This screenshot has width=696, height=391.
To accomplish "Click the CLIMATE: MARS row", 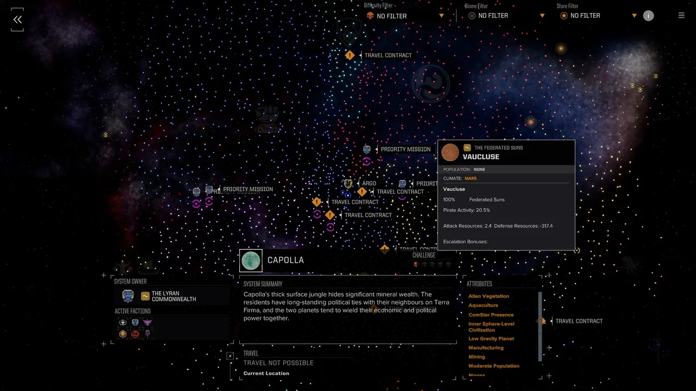I will pyautogui.click(x=506, y=178).
